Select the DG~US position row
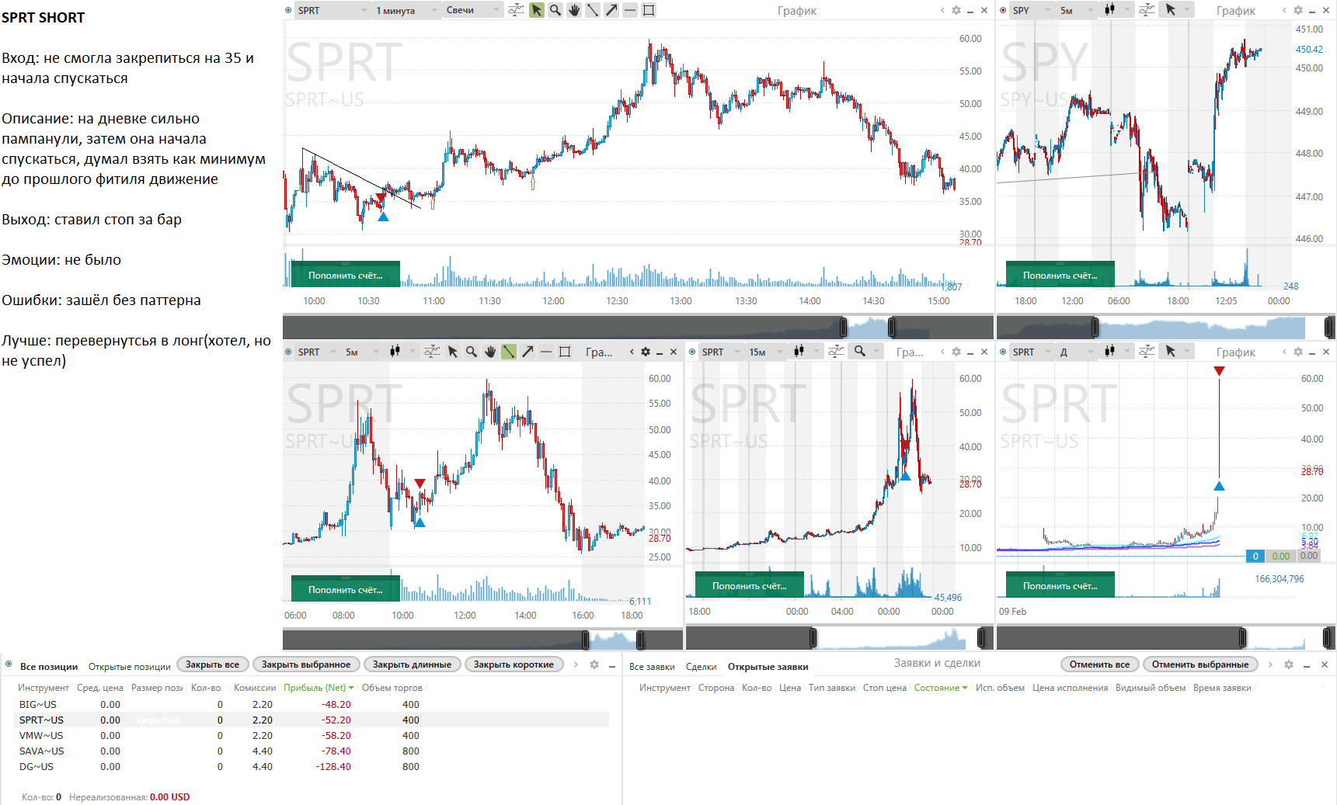The height and width of the screenshot is (805, 1337). (312, 766)
